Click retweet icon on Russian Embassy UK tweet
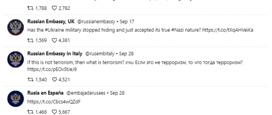The image size is (272, 115). pyautogui.click(x=30, y=40)
